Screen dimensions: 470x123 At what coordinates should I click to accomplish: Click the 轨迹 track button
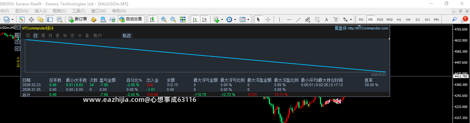[127, 36]
